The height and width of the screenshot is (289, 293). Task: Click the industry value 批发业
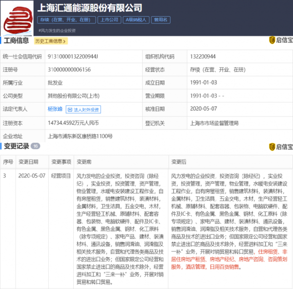[55, 83]
